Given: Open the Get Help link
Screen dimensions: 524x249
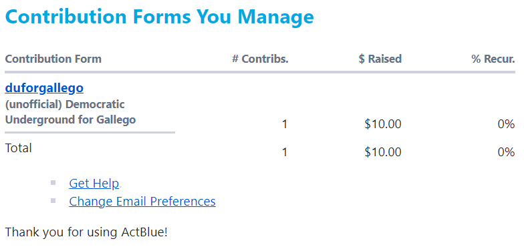Looking at the screenshot, I should click(x=94, y=183).
